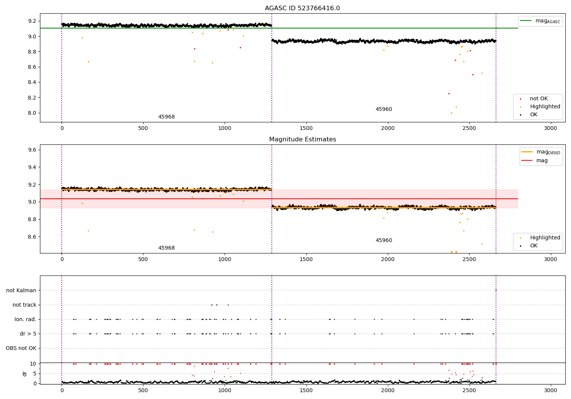Image resolution: width=571 pixels, height=399 pixels.
Task: Click the Magnitude Estimates subplot title
Action: click(x=303, y=139)
